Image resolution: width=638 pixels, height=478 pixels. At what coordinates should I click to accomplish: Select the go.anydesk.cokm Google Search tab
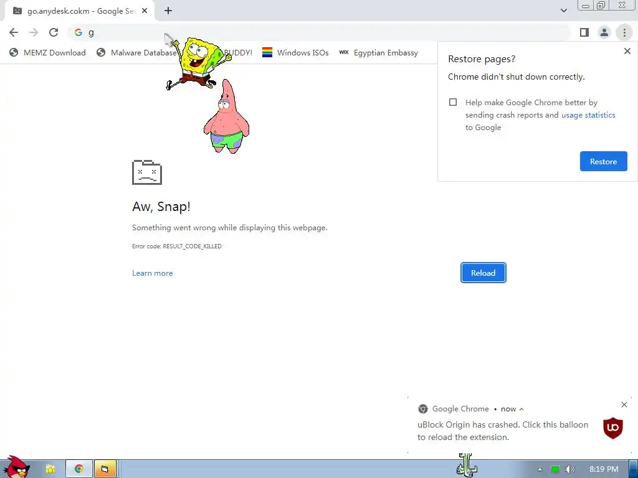point(80,11)
